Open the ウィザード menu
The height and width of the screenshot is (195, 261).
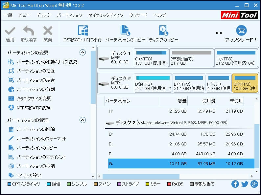(x=138, y=15)
